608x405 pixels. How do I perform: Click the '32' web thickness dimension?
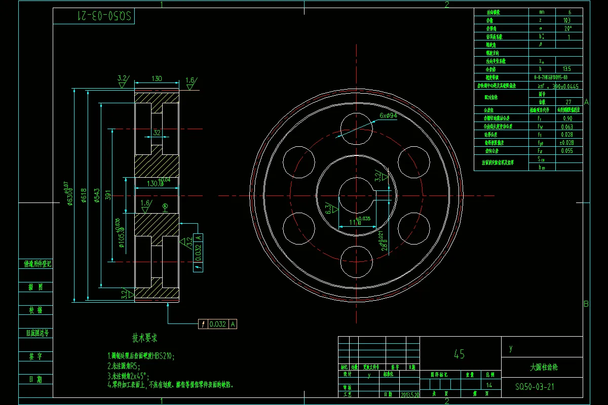(157, 133)
